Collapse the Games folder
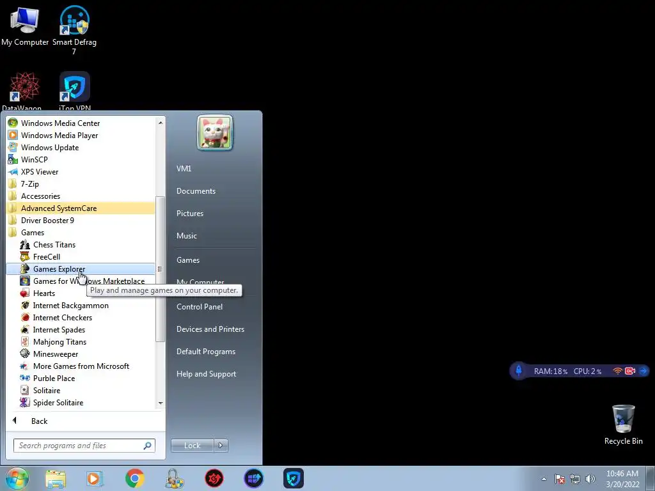 tap(81, 233)
